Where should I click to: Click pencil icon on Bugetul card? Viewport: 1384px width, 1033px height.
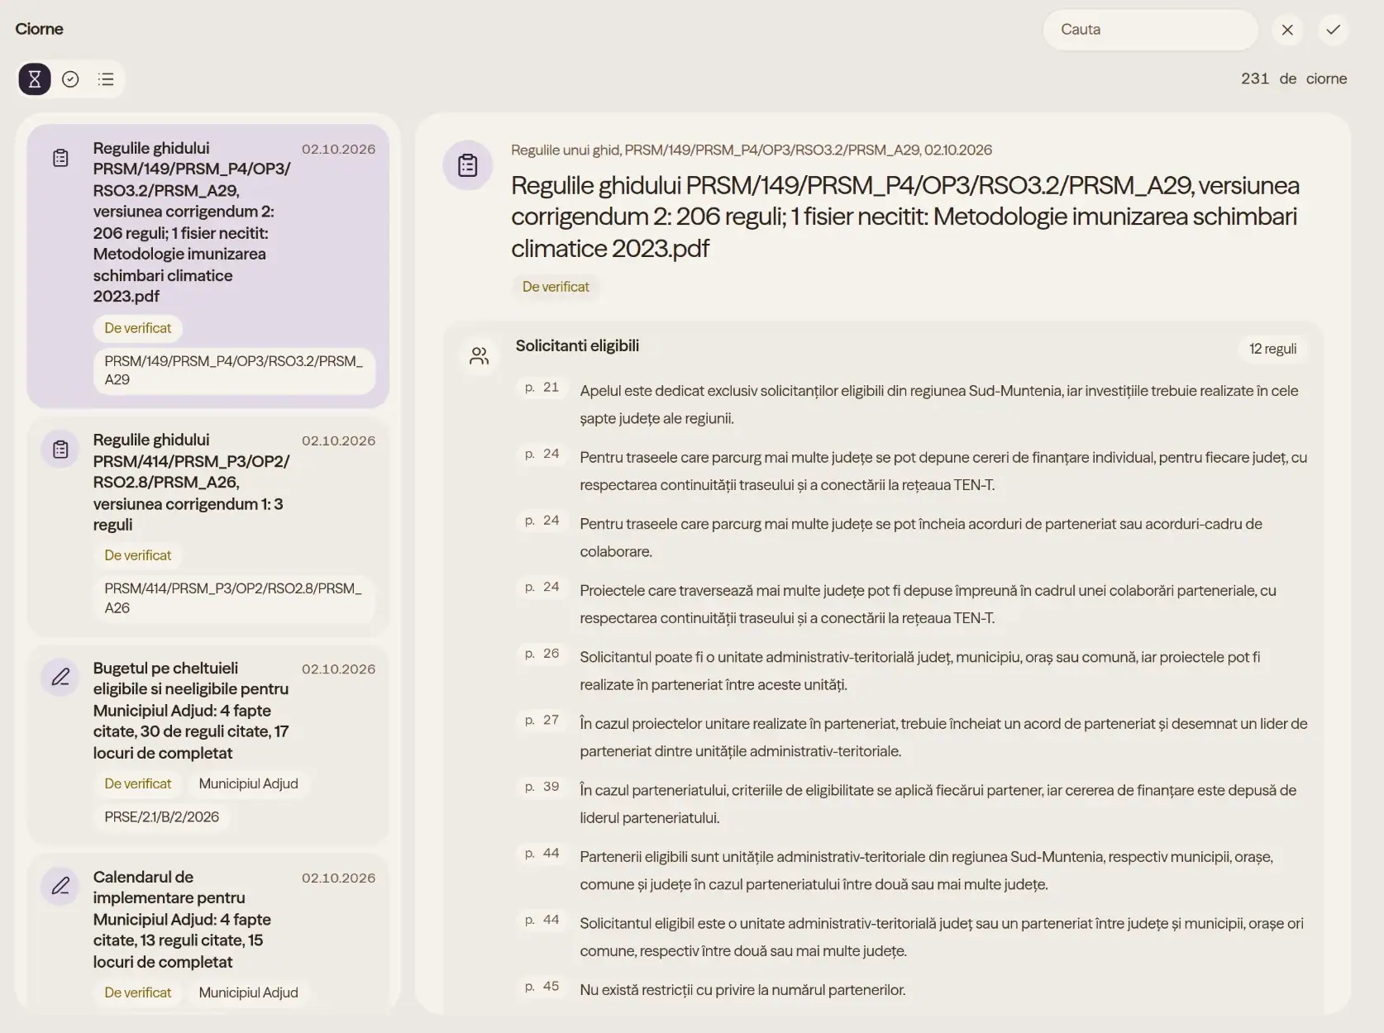(x=60, y=678)
